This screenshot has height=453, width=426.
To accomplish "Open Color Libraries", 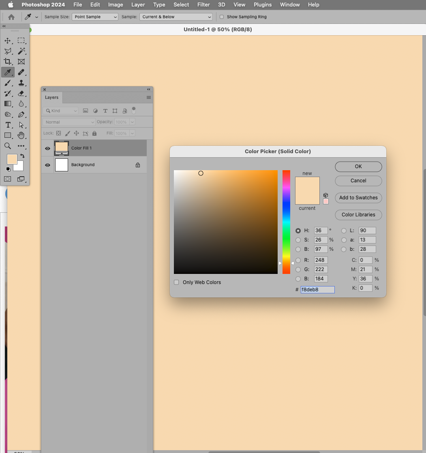I will [x=358, y=215].
